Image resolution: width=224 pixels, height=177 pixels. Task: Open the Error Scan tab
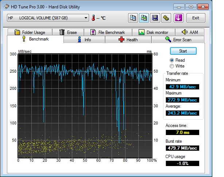(x=178, y=39)
